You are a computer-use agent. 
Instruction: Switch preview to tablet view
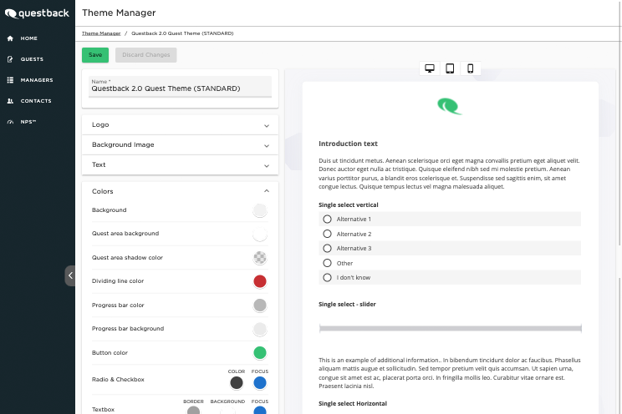450,68
